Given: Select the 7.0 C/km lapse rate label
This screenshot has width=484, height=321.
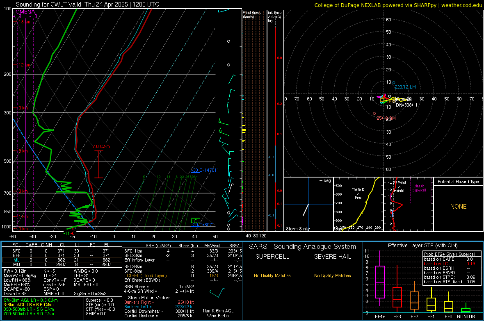Looking at the screenshot, I should [x=101, y=147].
